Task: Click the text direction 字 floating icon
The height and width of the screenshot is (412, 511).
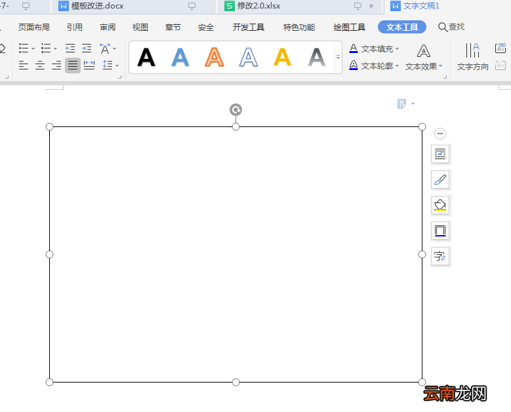Action: click(440, 256)
